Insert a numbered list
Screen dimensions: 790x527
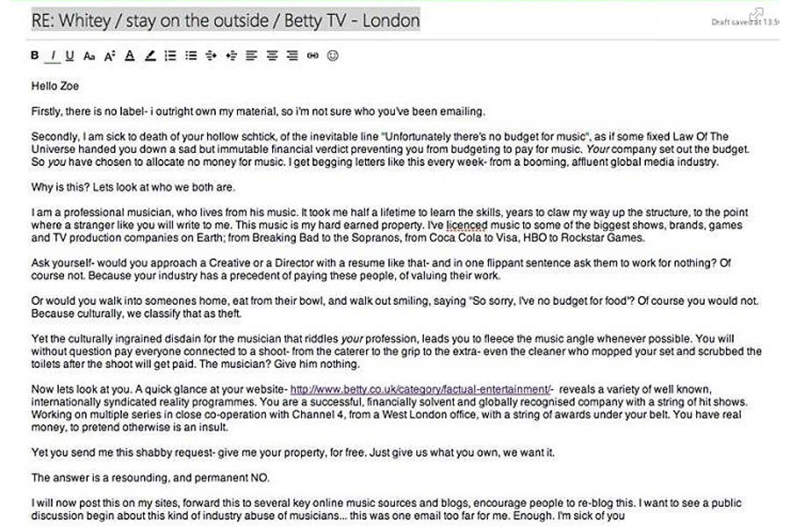click(x=170, y=55)
